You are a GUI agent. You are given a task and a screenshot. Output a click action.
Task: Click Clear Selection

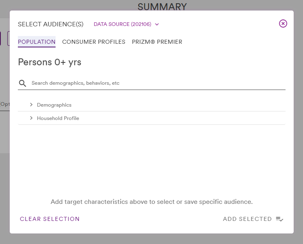pos(49,219)
